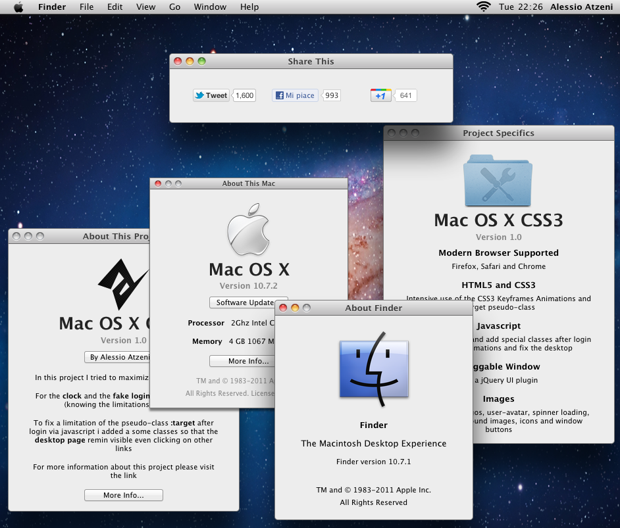Click the Project Specifics window title
This screenshot has height=528, width=620.
498,133
